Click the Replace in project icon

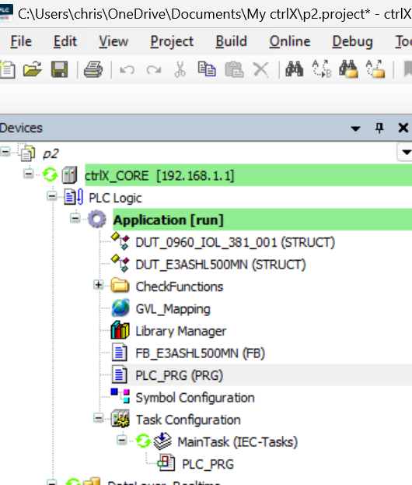(375, 69)
